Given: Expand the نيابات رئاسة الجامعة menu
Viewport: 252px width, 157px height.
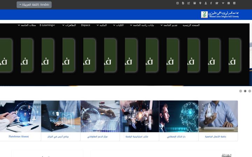Looking at the screenshot, I should (x=142, y=25).
